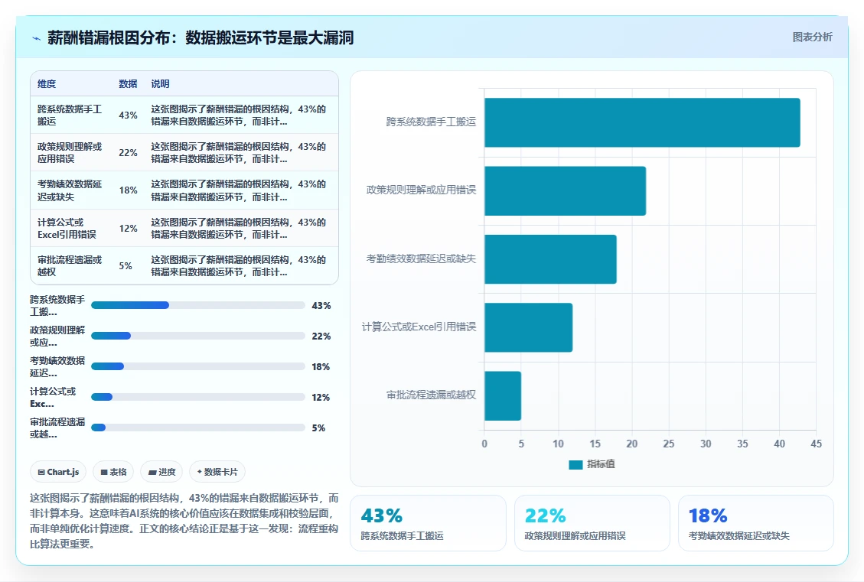The width and height of the screenshot is (864, 582).
Task: Click the 25 tick on the chart axis
Action: [x=668, y=444]
